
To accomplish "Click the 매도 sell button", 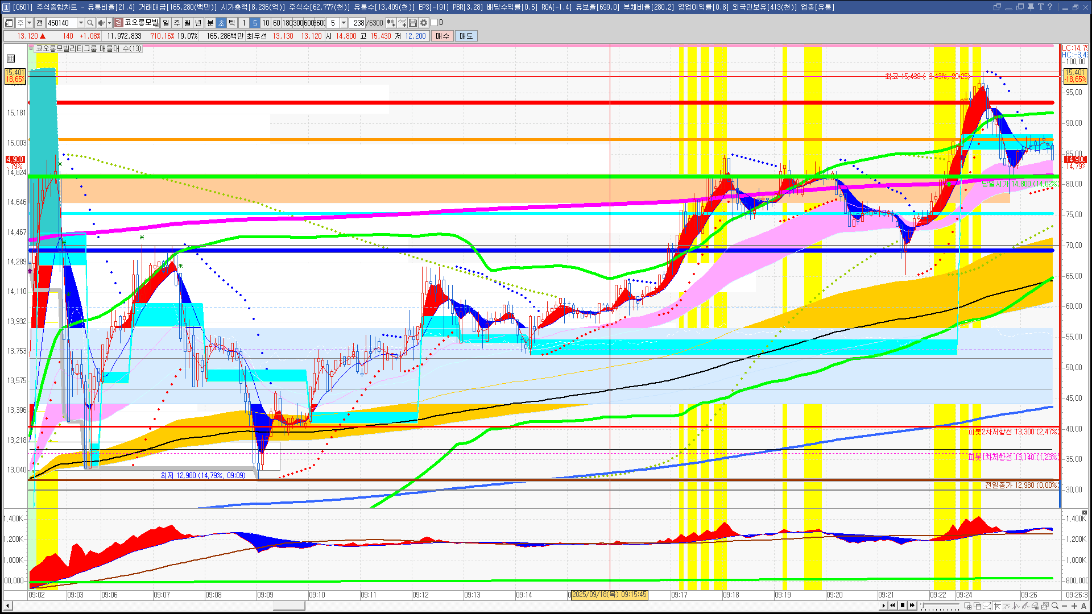I will pos(466,36).
